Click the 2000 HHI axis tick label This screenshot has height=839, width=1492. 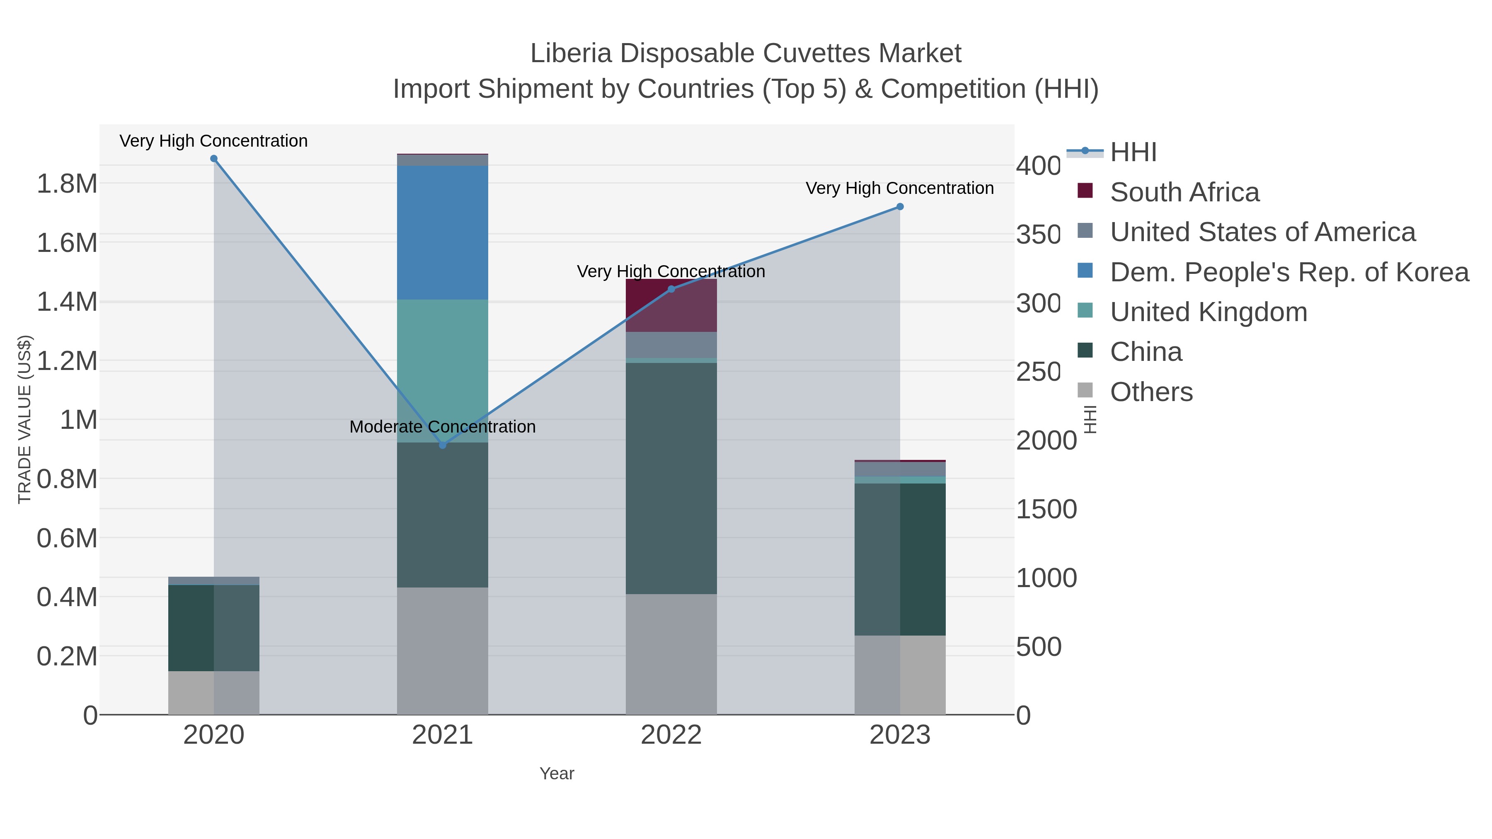coord(1046,441)
